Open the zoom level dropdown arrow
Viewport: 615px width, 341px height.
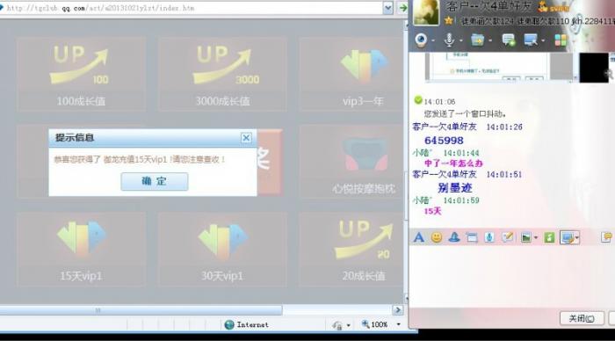(x=399, y=324)
